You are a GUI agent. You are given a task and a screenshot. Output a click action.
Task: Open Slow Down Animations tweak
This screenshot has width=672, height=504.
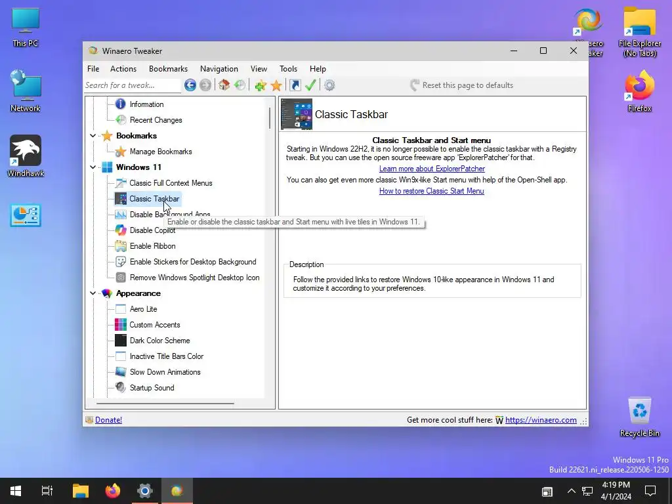(x=165, y=372)
